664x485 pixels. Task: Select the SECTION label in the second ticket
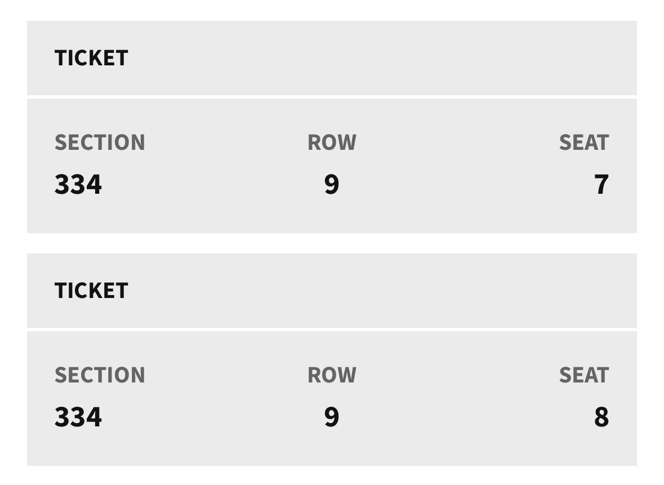(x=100, y=375)
